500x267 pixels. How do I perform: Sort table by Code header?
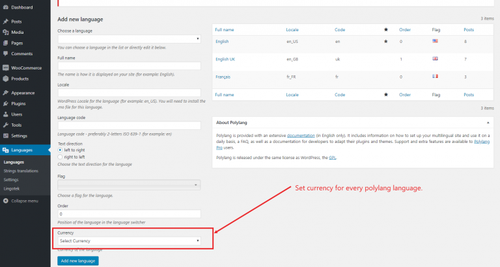(340, 30)
